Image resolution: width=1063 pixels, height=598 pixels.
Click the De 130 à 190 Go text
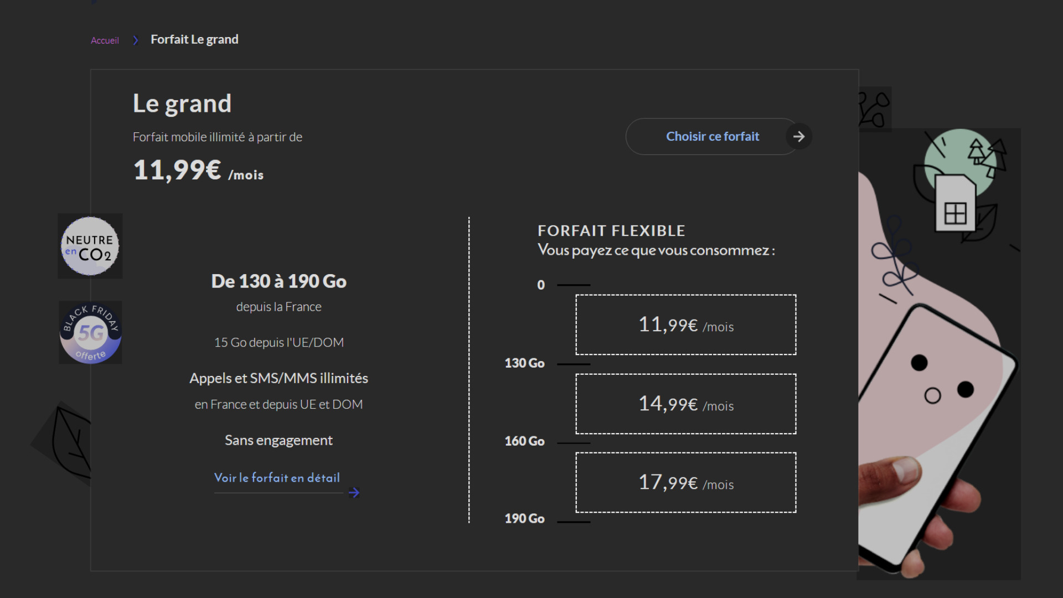pos(278,281)
